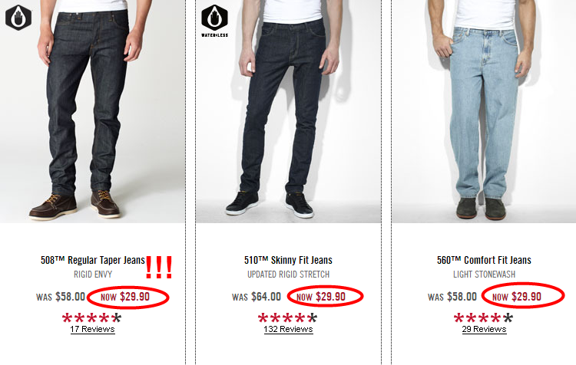576x365 pixels.
Task: Open the 508 Regular Taper Jeans photo
Action: click(x=92, y=111)
